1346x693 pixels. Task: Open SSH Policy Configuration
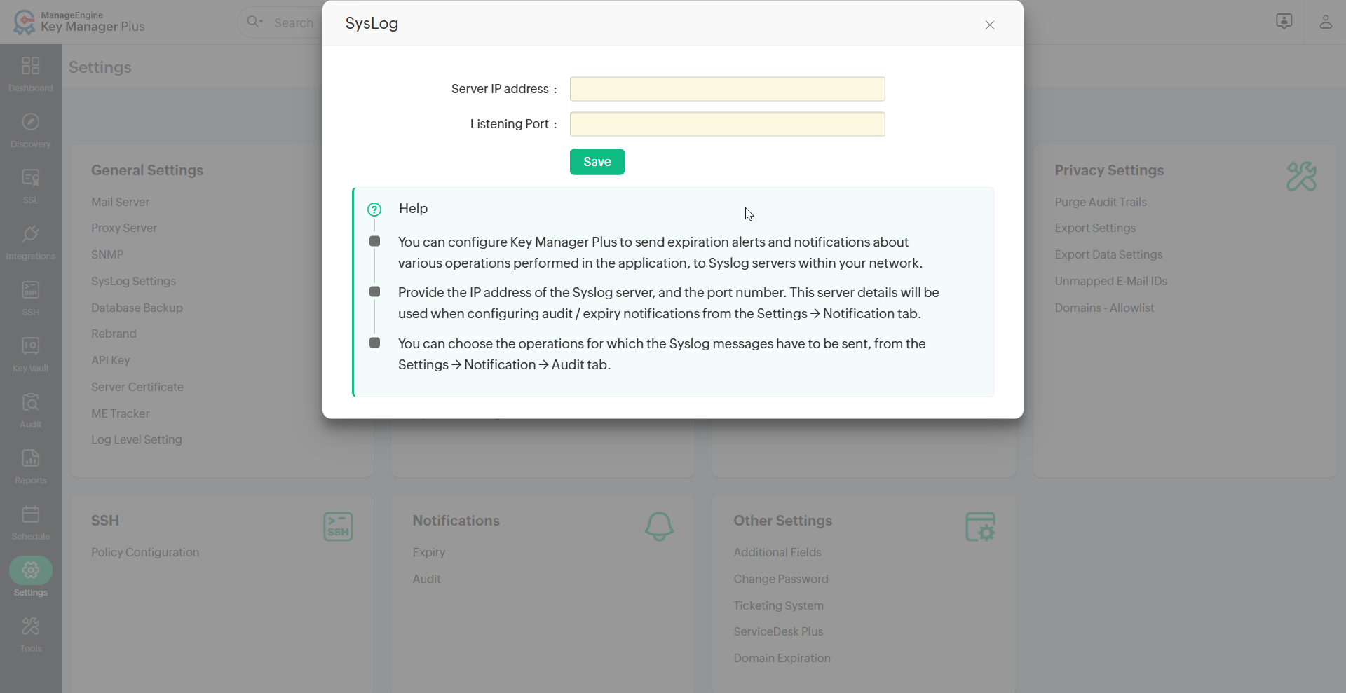pos(145,552)
